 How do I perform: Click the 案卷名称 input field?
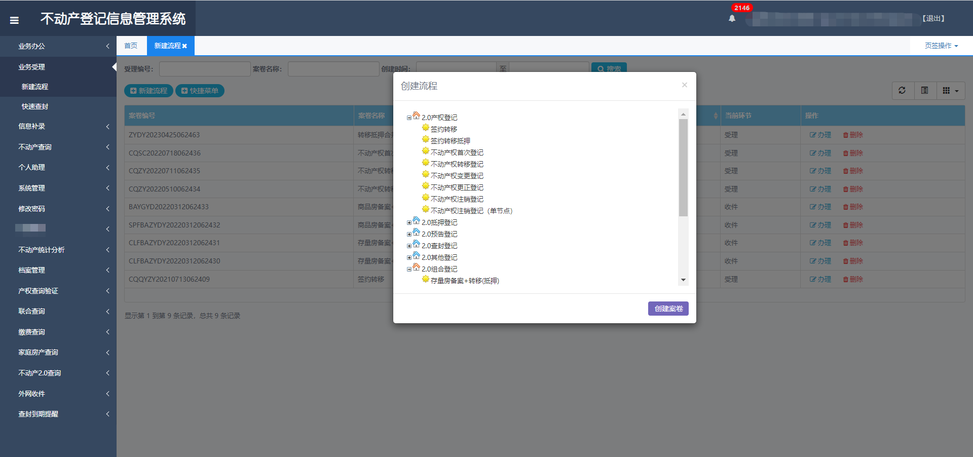[333, 69]
